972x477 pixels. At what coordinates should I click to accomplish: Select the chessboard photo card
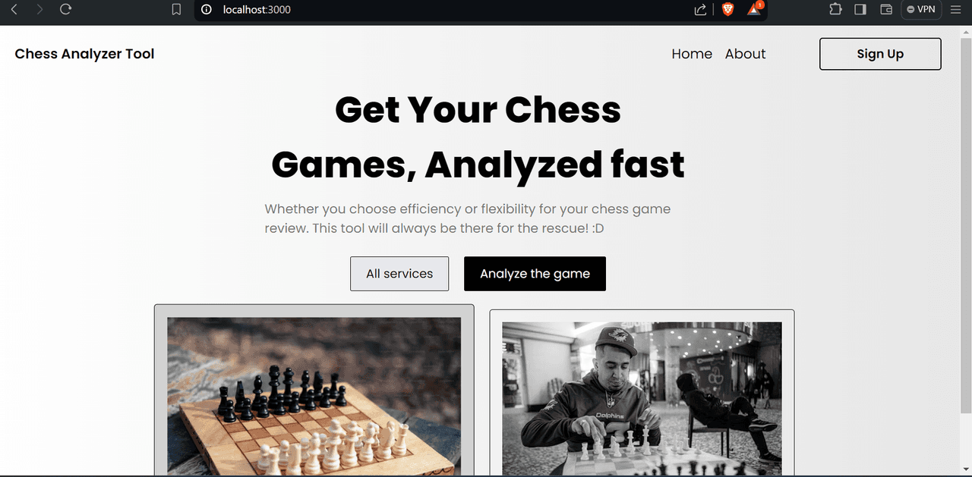(x=314, y=390)
